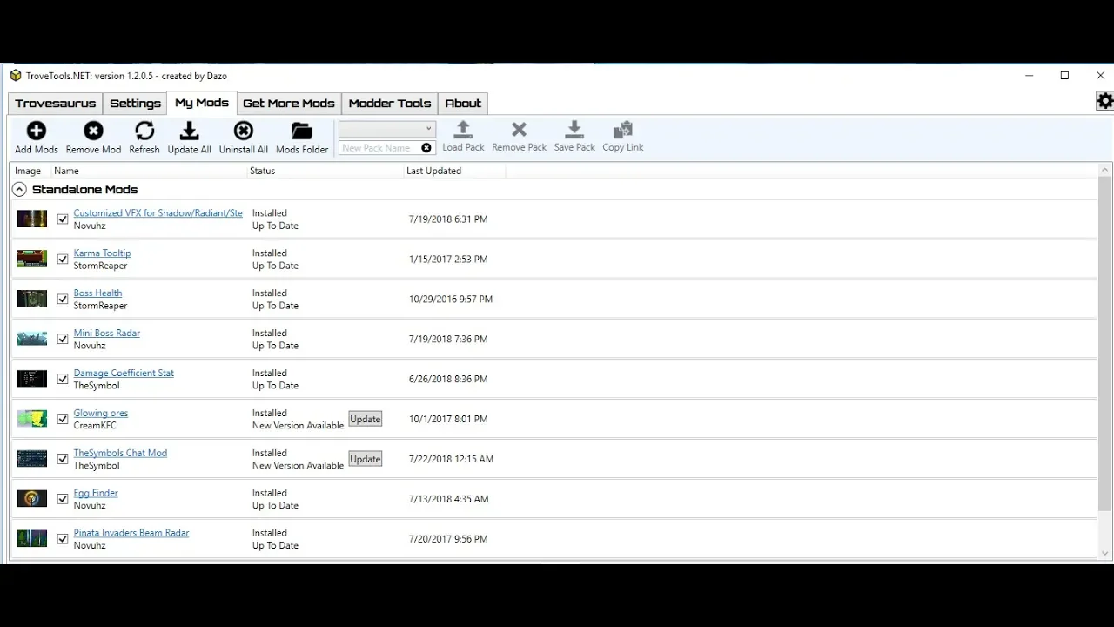Screen dimensions: 1114x627
Task: Click the scrollbar down arrow
Action: click(x=1105, y=553)
